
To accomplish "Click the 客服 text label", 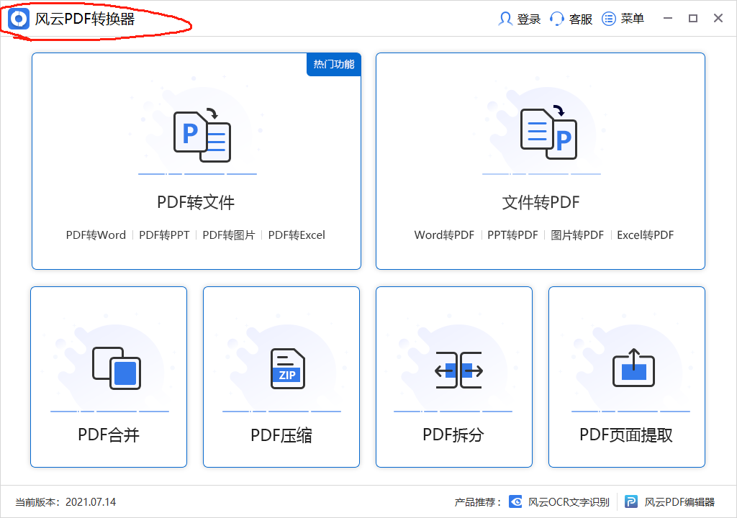I will 581,19.
